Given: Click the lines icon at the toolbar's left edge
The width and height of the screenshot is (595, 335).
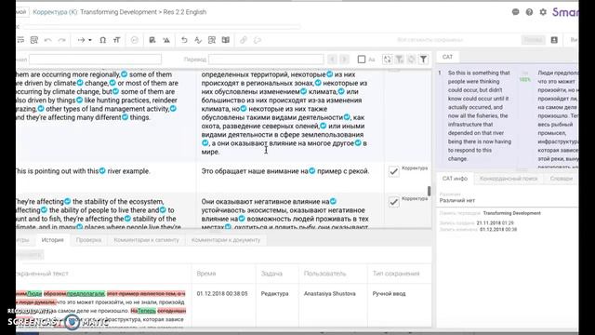Looking at the screenshot, I should point(20,40).
